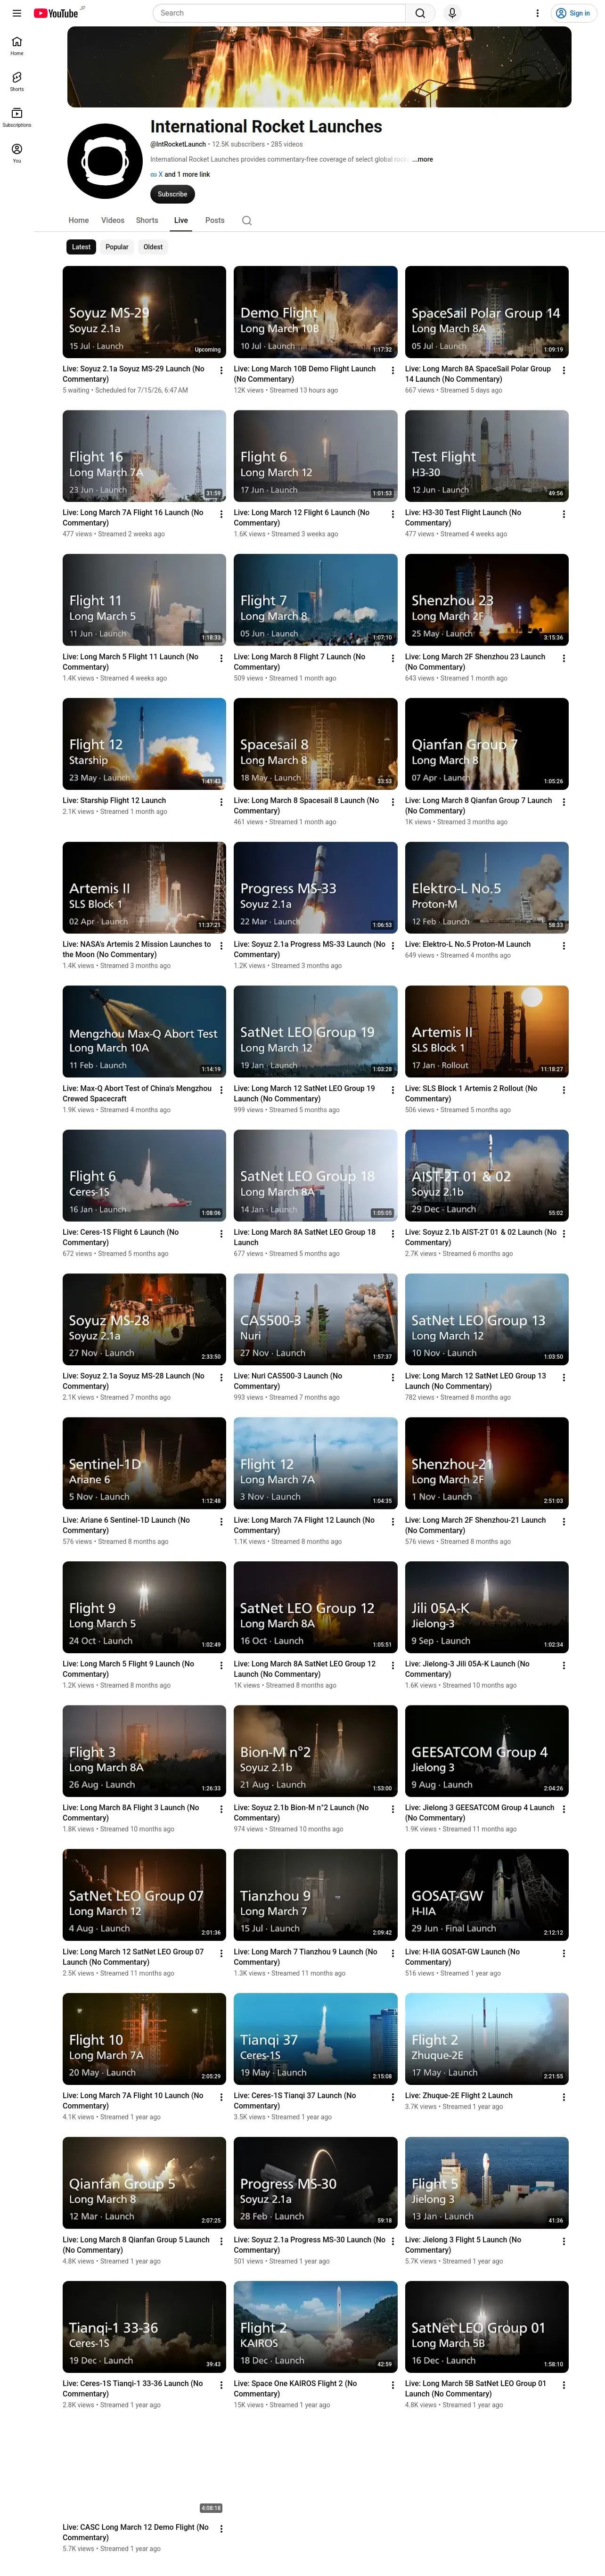Switch to the channel's Live tab
This screenshot has width=605, height=2576.
[181, 220]
